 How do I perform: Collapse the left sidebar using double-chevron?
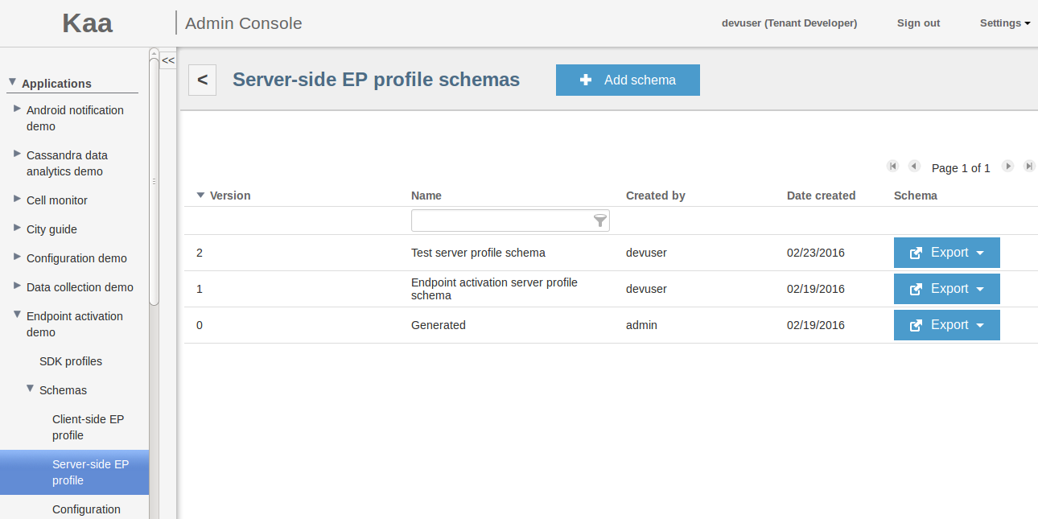[167, 60]
